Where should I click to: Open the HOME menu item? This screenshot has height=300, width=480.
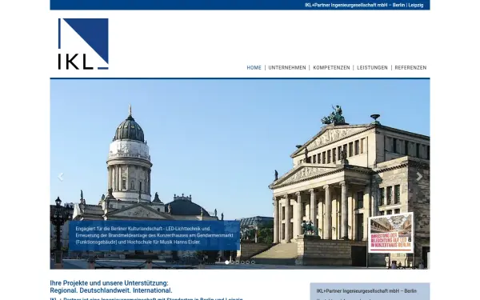tap(254, 68)
